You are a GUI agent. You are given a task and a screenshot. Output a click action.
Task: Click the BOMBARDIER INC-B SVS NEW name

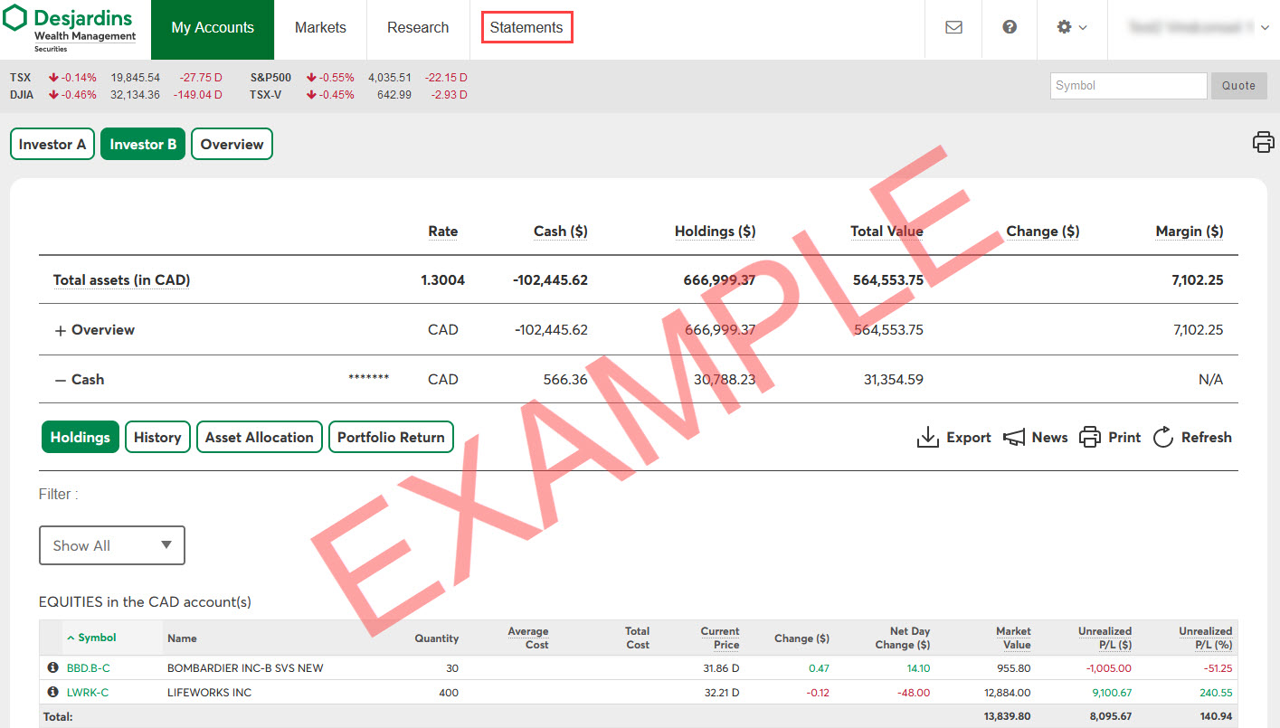[245, 668]
